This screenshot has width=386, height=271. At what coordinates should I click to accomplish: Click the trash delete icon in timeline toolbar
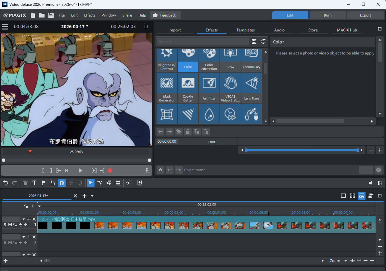(x=25, y=183)
